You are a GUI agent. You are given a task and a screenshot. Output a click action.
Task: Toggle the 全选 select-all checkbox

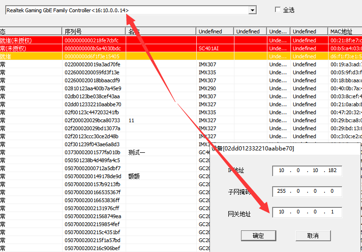point(278,10)
